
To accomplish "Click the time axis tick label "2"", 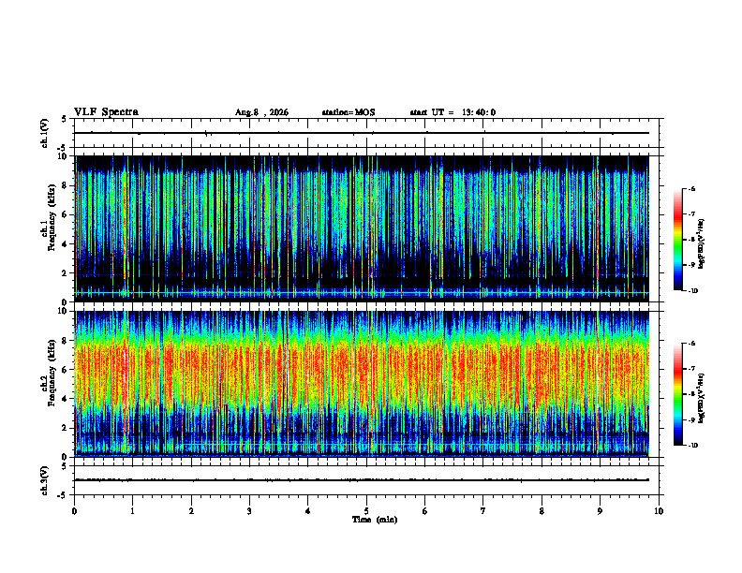I will pyautogui.click(x=191, y=511).
